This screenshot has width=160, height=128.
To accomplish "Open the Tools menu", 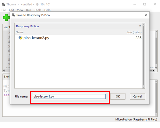I will click(38, 10).
